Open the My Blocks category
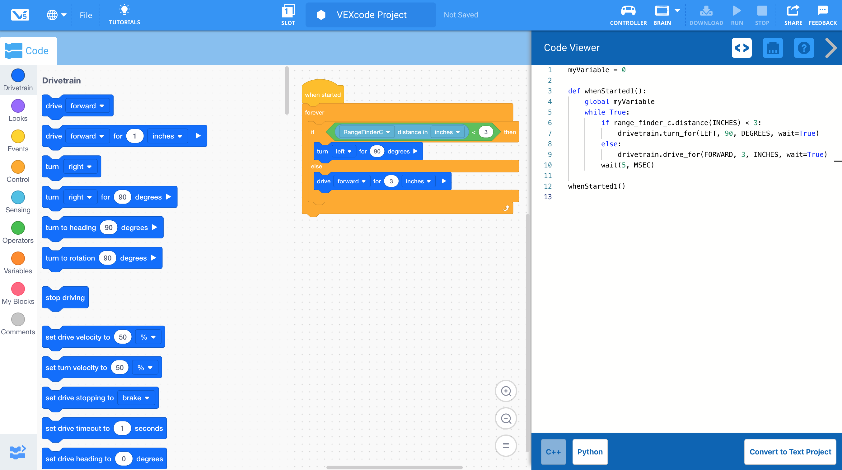This screenshot has width=842, height=470. 18,294
